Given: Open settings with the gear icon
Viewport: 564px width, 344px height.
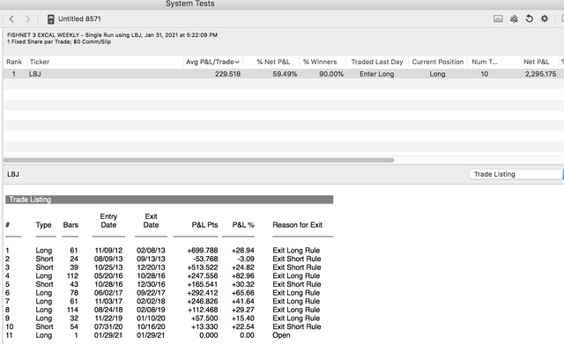Looking at the screenshot, I should tap(545, 18).
